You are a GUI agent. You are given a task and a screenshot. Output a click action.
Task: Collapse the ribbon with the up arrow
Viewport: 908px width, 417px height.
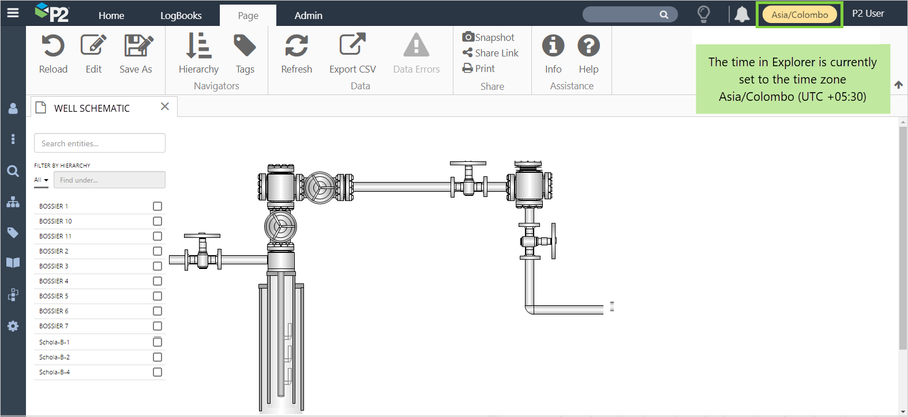click(898, 85)
